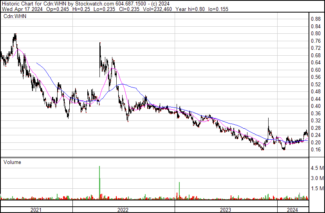Click the 0.16 price axis label

(x=316, y=150)
